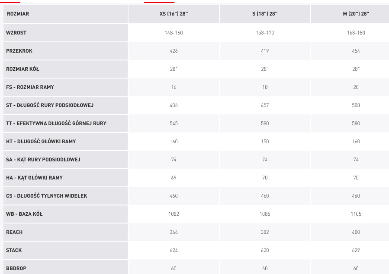Select the BBDROP row label
389x274 pixels.
(x=16, y=268)
